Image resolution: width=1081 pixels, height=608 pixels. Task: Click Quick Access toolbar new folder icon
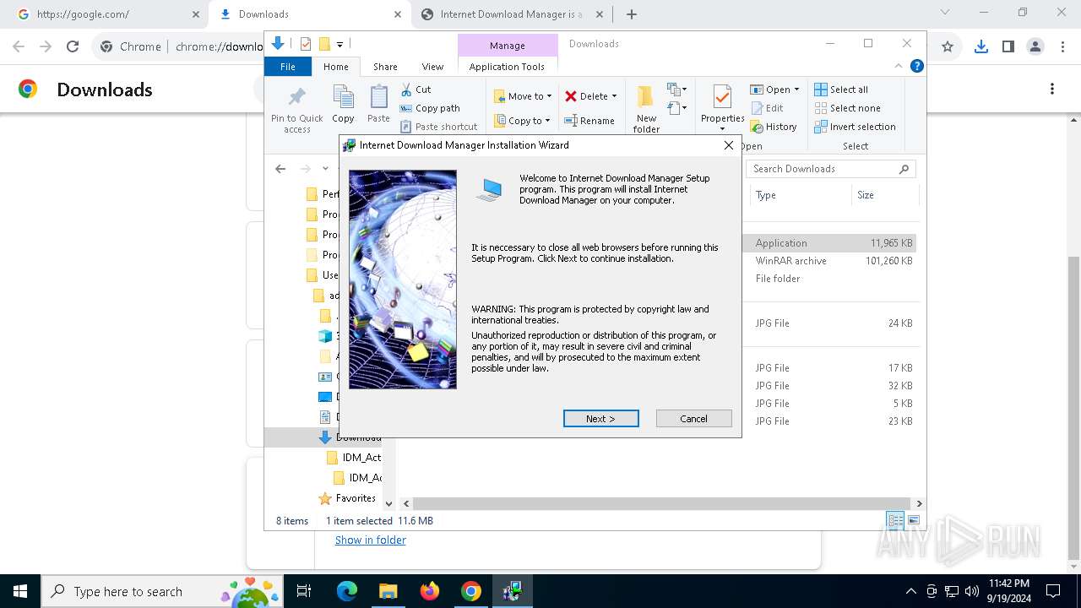point(323,44)
